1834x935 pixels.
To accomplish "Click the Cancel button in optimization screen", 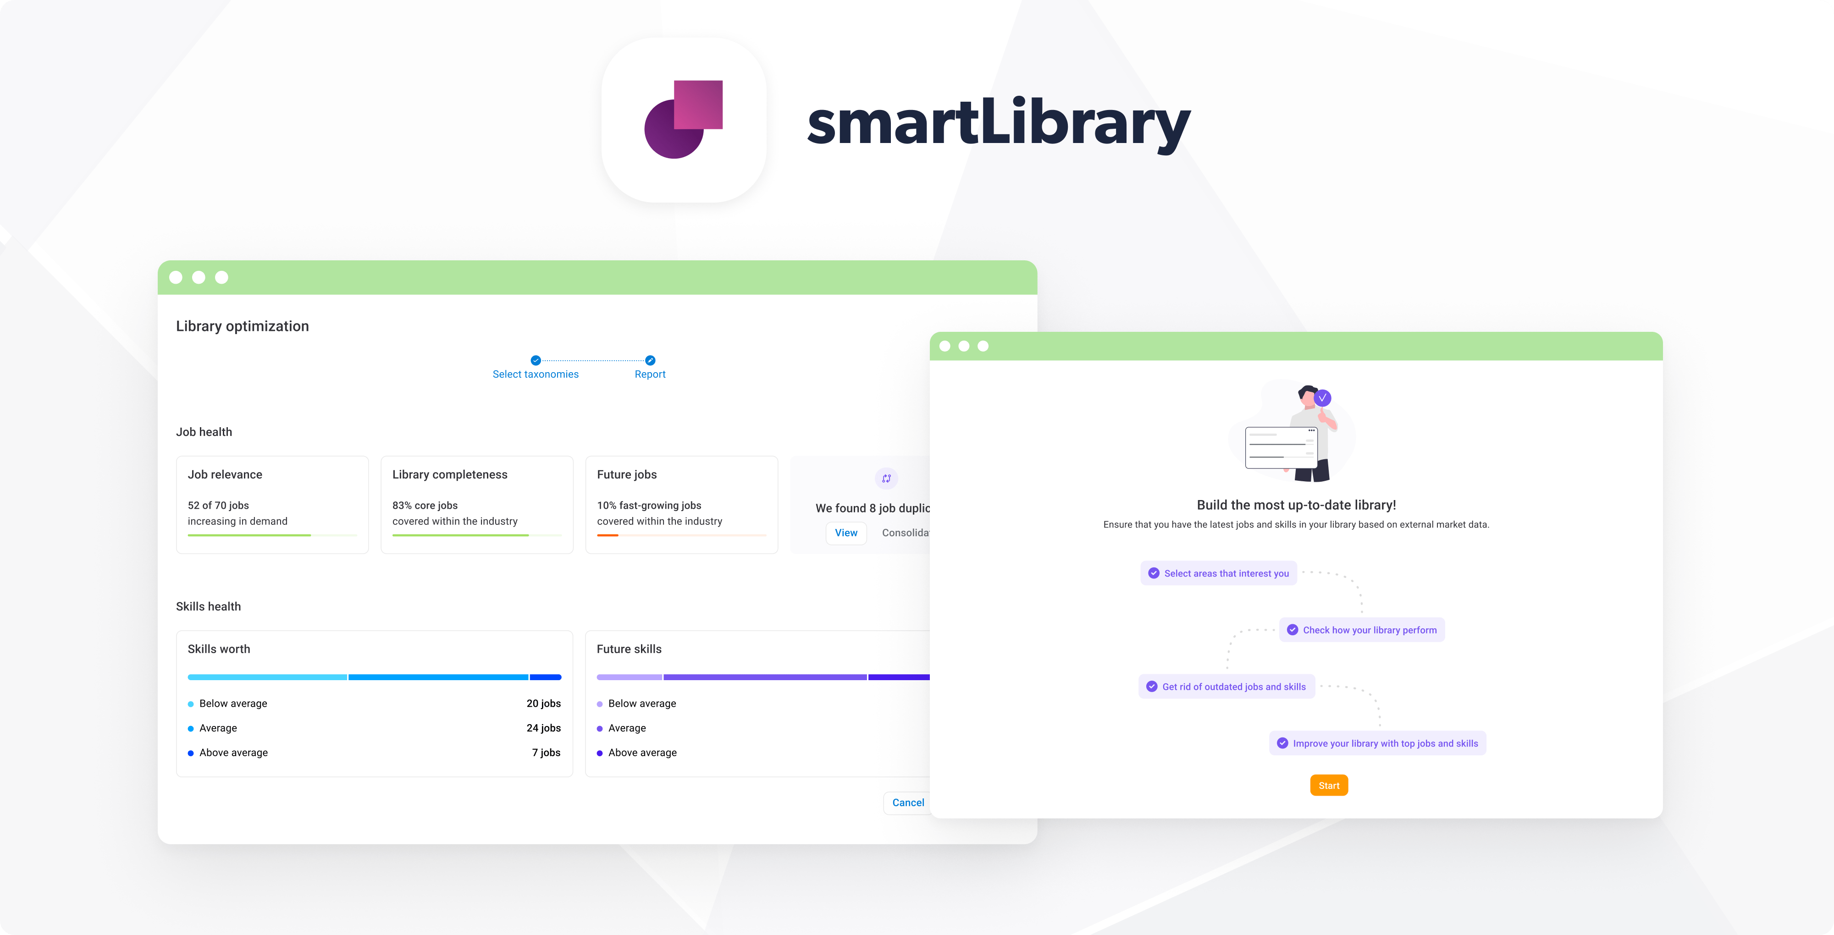I will [x=909, y=802].
